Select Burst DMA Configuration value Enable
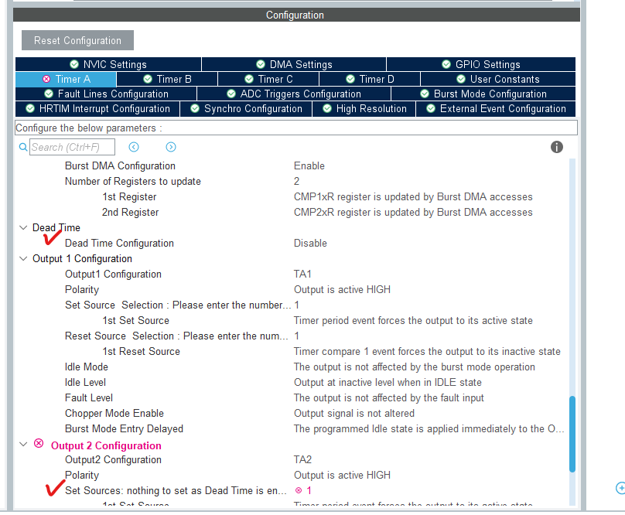This screenshot has height=515, width=625. pos(309,165)
